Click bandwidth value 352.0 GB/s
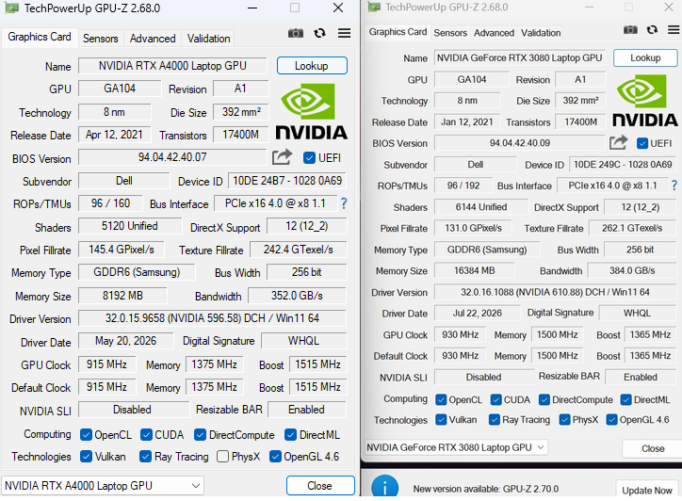Image resolution: width=682 pixels, height=501 pixels. point(297,296)
